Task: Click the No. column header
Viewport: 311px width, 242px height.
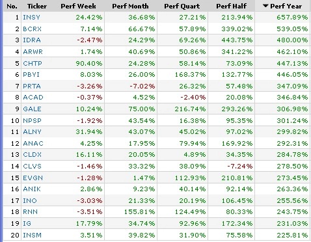Action: (12, 6)
